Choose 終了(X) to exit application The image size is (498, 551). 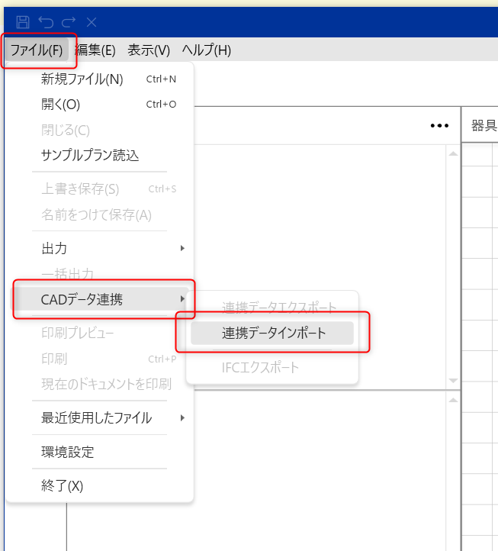coord(62,485)
